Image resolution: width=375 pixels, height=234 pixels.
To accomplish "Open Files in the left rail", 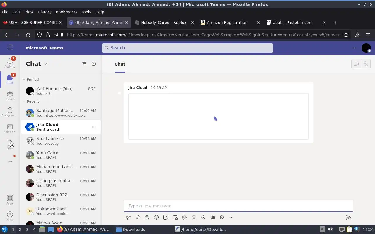I will [x=10, y=145].
